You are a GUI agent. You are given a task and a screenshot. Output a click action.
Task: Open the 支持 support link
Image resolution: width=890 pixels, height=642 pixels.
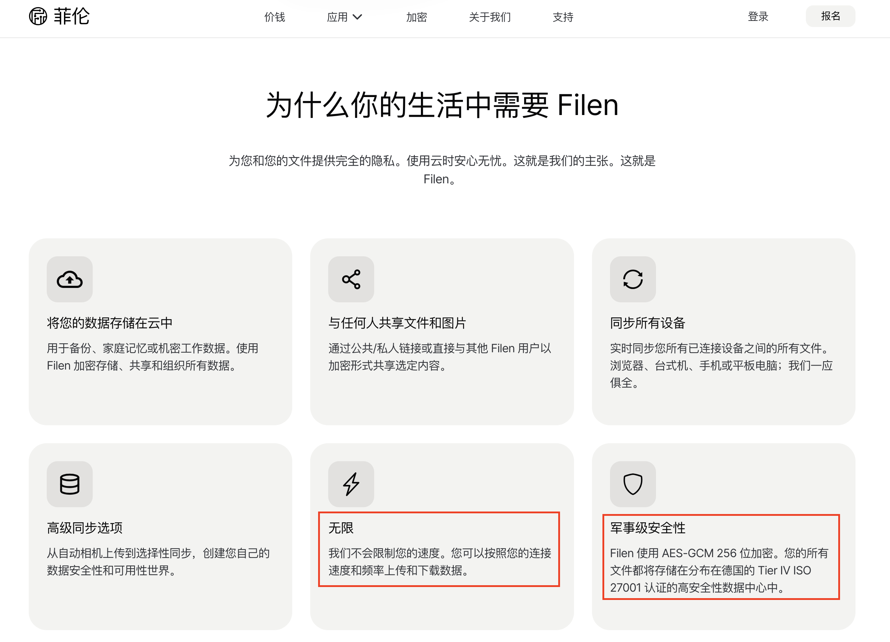coord(563,17)
